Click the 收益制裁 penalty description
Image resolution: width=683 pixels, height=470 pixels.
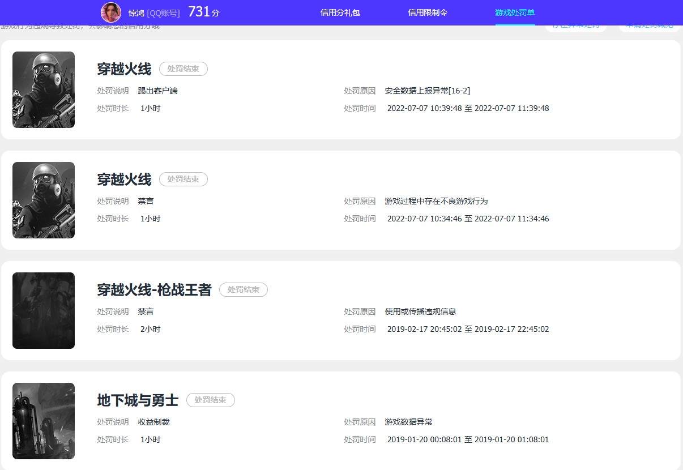pos(153,422)
